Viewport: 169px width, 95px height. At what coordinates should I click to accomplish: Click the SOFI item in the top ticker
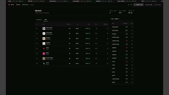tap(149, 1)
